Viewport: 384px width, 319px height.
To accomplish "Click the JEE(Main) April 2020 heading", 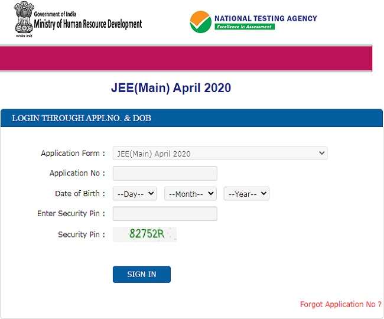I will click(x=171, y=88).
